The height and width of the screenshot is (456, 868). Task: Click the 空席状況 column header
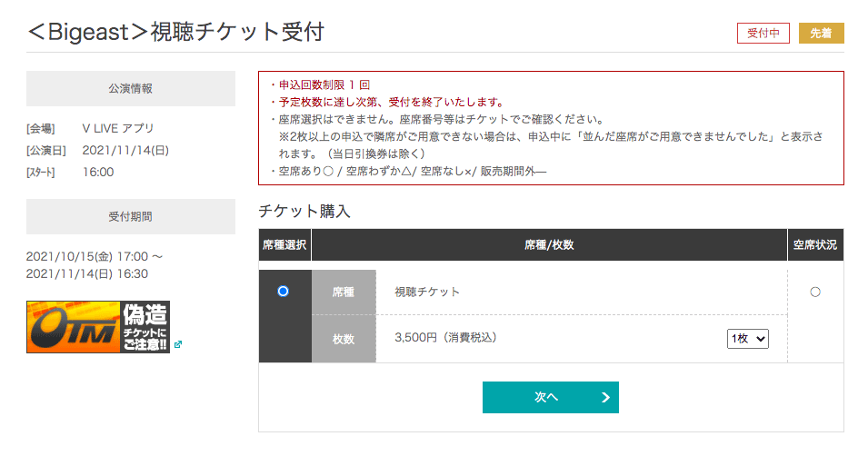[814, 245]
